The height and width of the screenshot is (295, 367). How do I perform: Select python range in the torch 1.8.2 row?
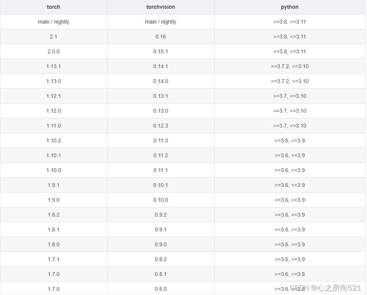(x=290, y=215)
